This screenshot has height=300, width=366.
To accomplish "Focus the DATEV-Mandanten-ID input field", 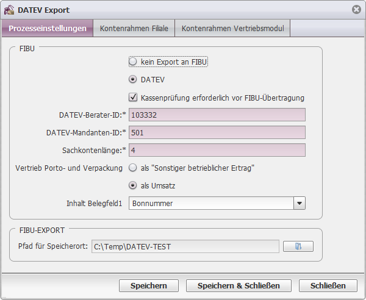I will (217, 132).
